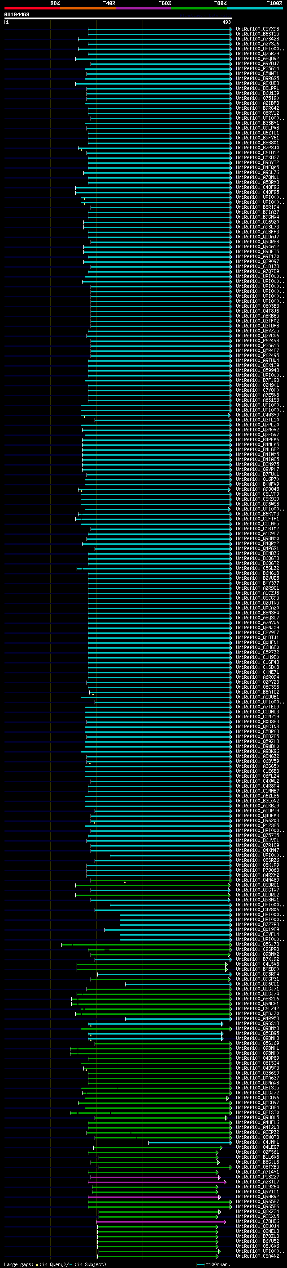Viewport: 287px width, 1268px height.
Task: Click the cyan alignment bar for UniRef100_P35614
Action: [x=158, y=68]
